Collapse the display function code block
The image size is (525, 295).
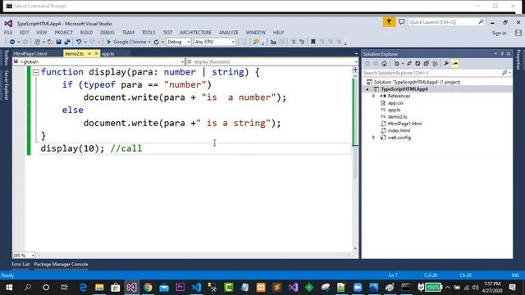click(36, 72)
